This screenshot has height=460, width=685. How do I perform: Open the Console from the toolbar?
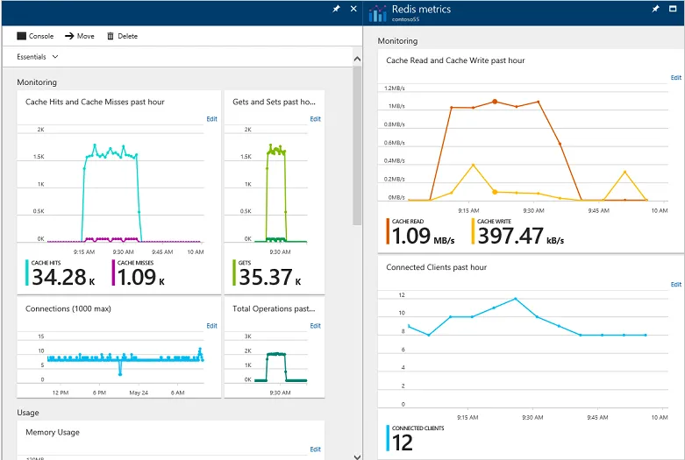[35, 36]
